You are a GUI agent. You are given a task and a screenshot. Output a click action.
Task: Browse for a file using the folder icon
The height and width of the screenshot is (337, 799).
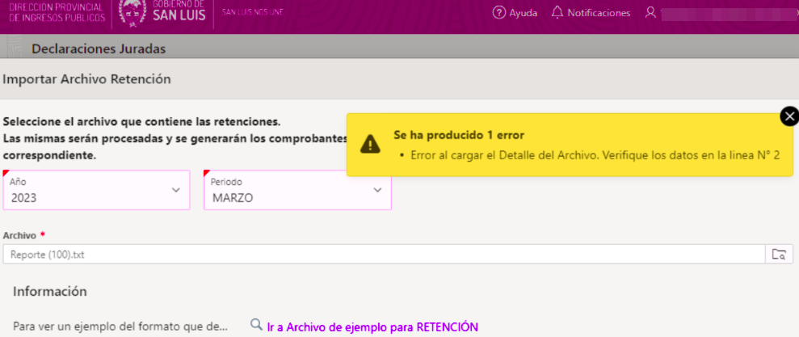[779, 254]
